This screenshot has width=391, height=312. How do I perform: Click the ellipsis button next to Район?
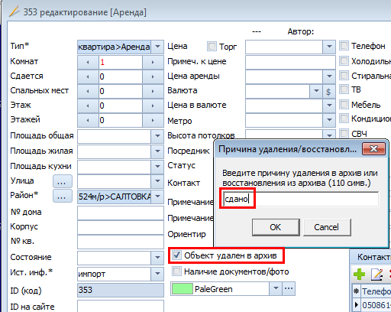(63, 197)
